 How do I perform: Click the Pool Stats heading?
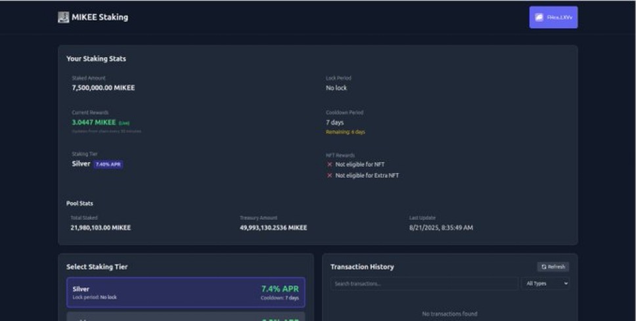click(79, 203)
